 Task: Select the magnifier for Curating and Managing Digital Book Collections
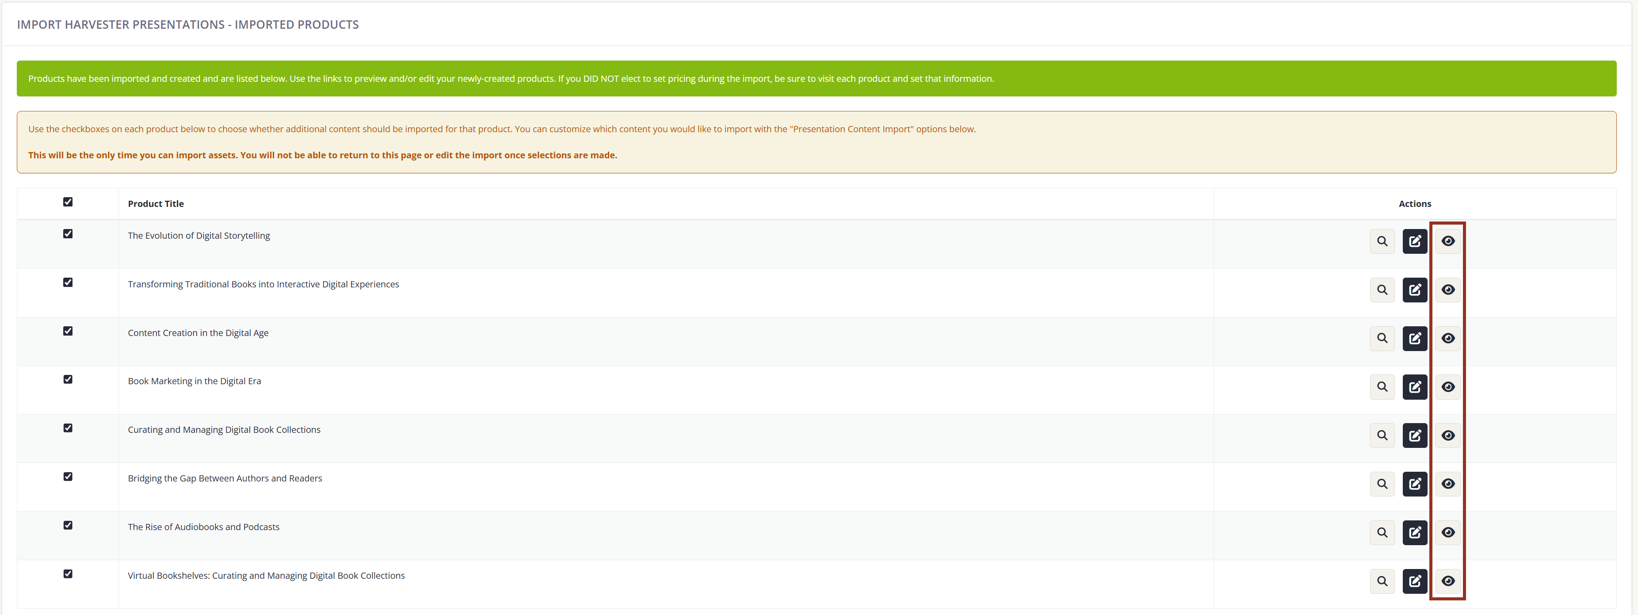pos(1382,435)
